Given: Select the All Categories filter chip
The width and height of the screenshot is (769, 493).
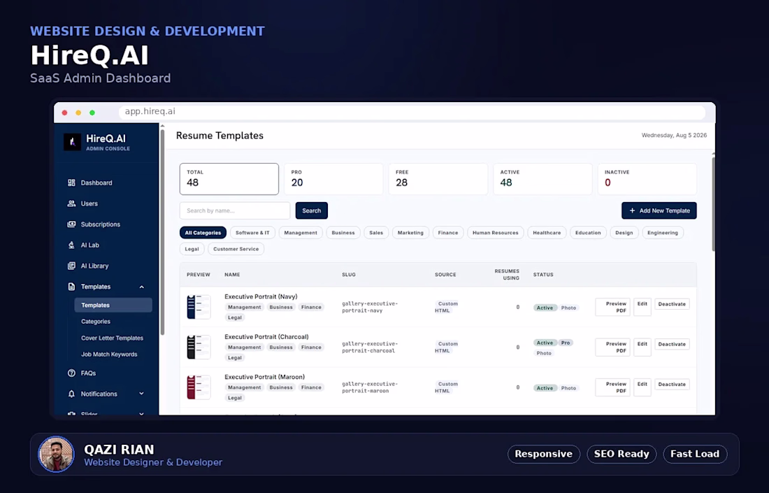Looking at the screenshot, I should (x=203, y=233).
